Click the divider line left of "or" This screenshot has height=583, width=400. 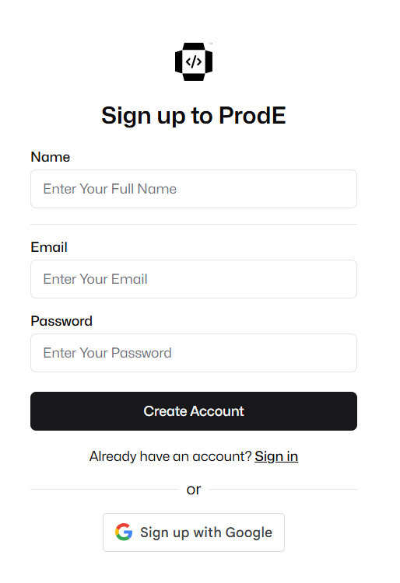104,489
